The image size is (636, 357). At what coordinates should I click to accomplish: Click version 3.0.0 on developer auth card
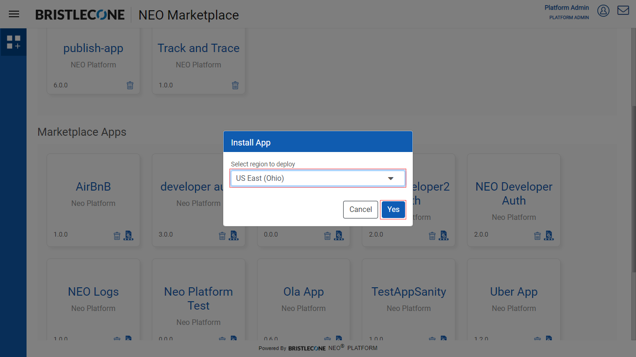tap(166, 234)
